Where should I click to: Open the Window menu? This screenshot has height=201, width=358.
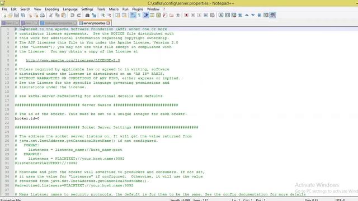[153, 9]
